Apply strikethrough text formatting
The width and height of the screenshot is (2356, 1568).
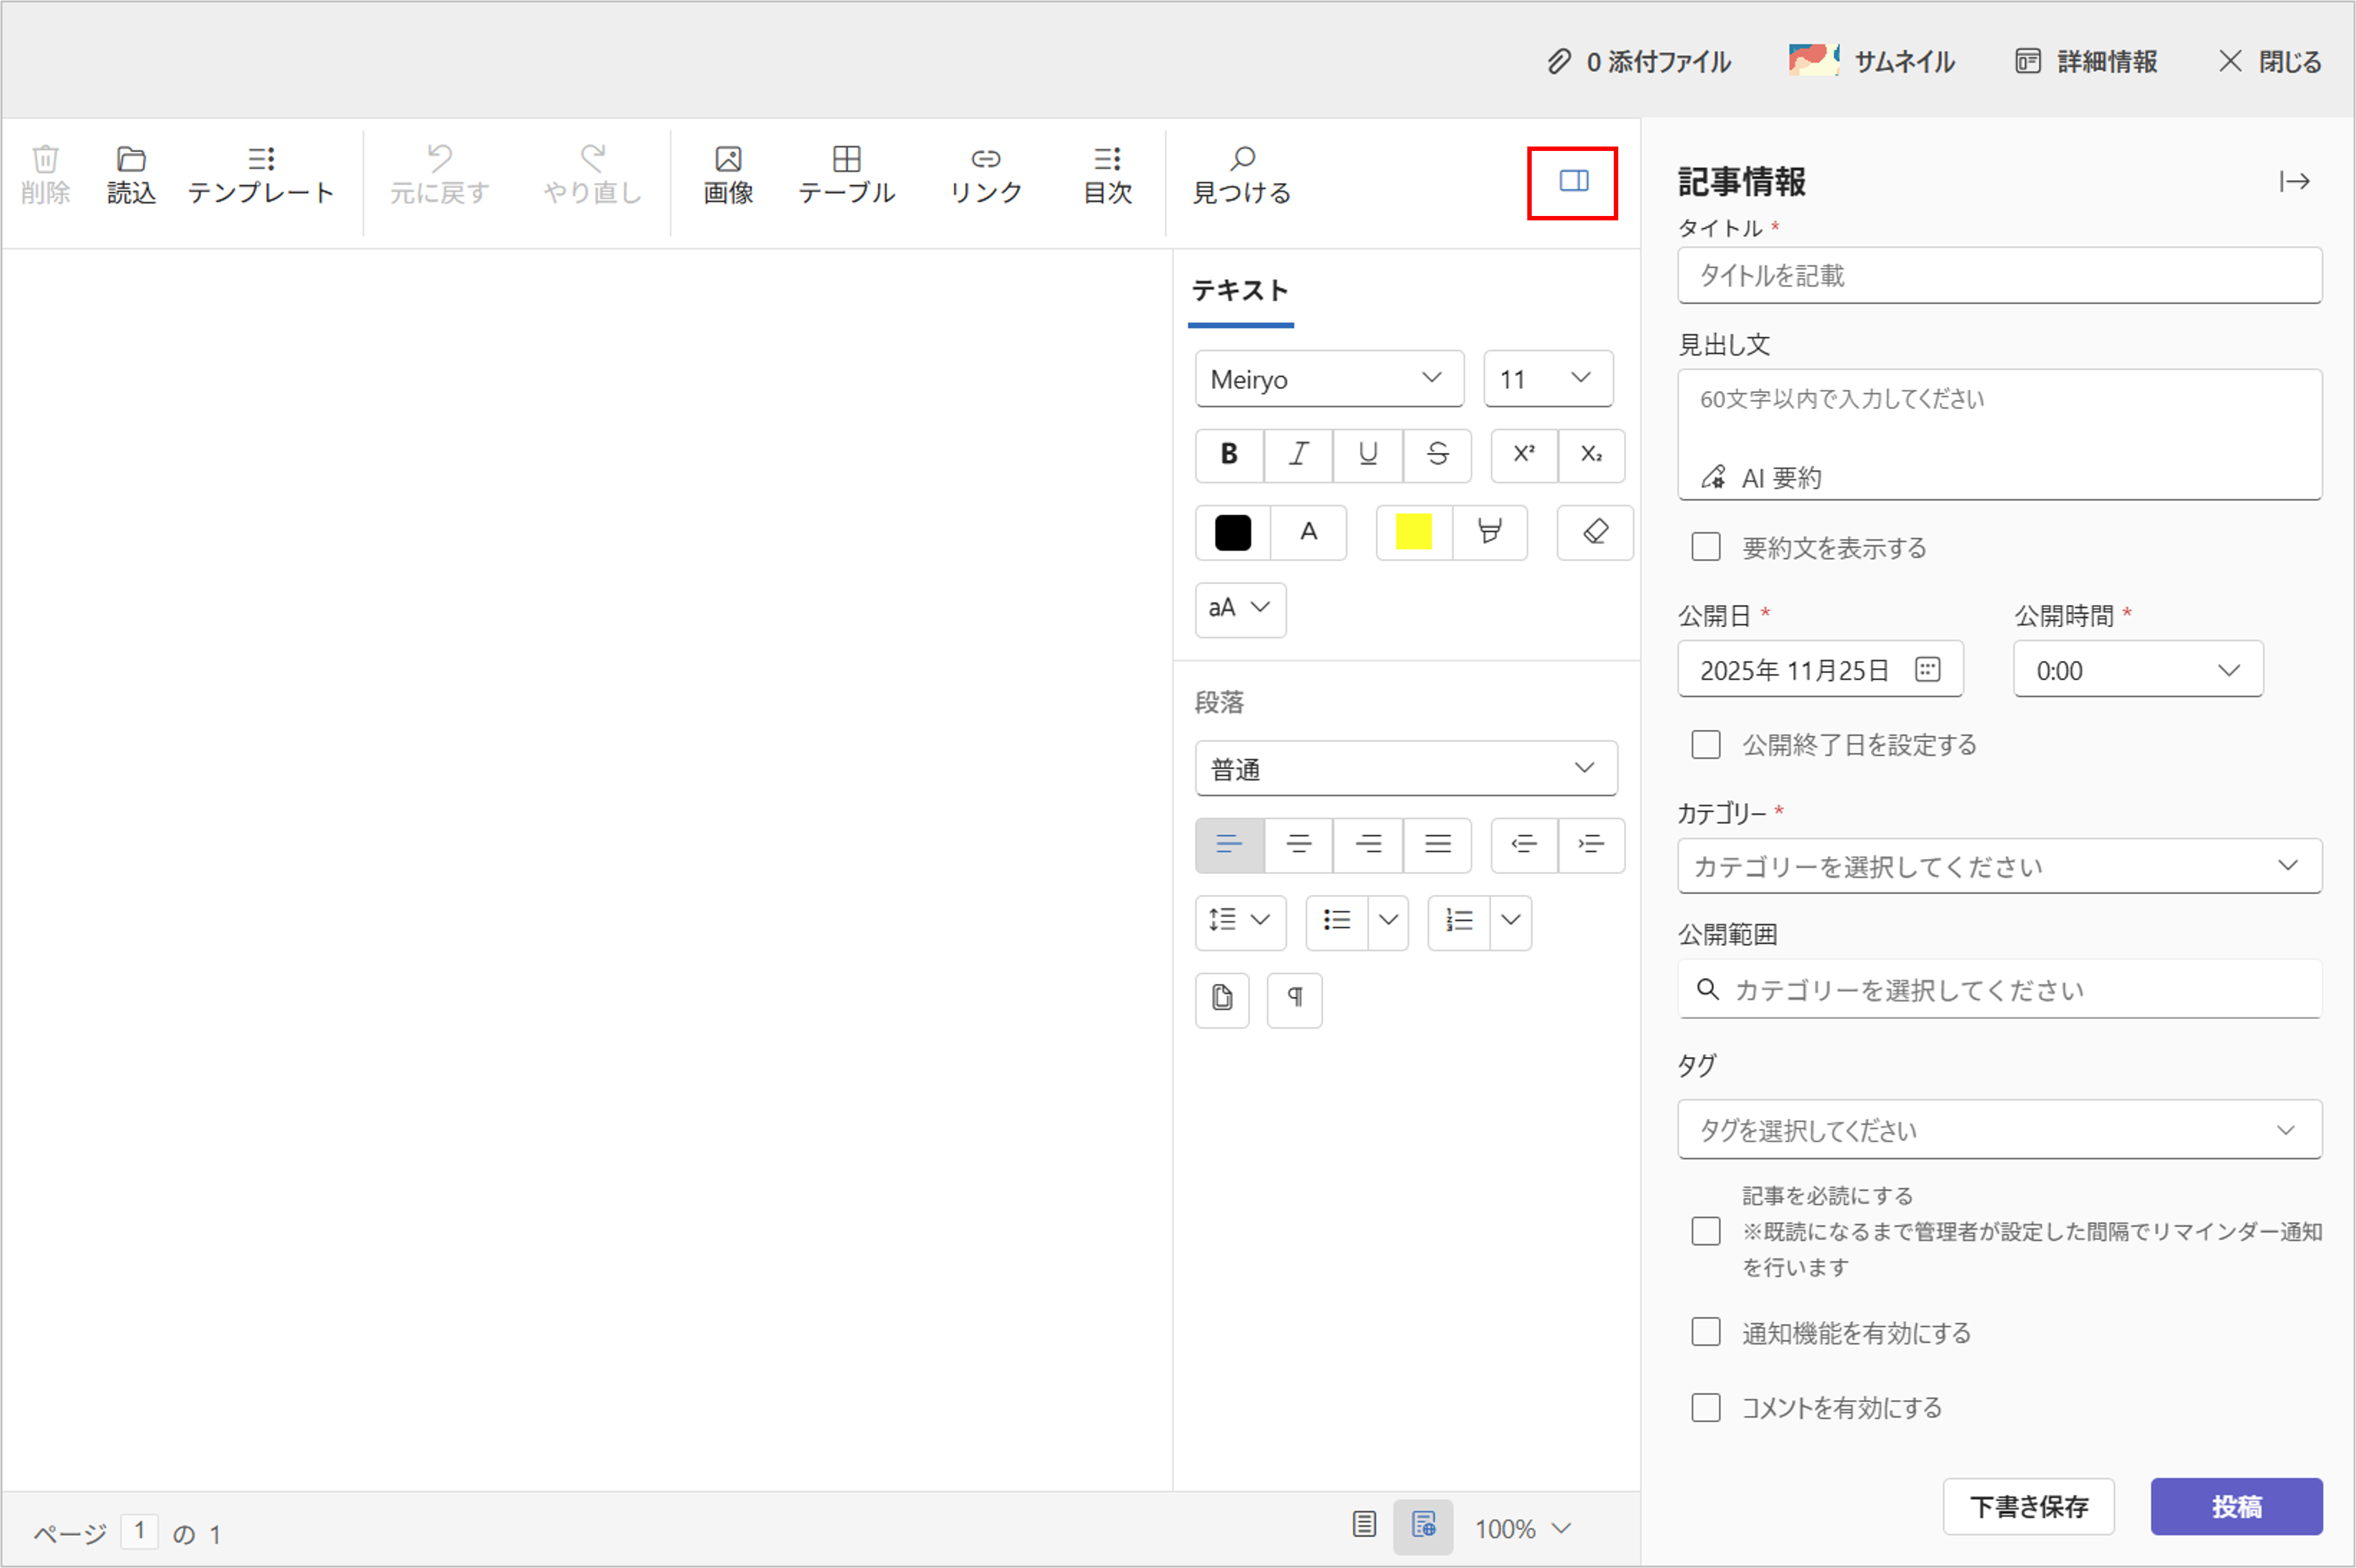click(x=1437, y=455)
